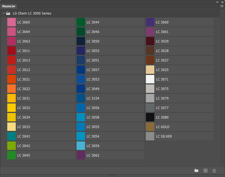Choose the LC 3063 magenta swatch
This screenshot has width=225, height=177.
[x=12, y=41]
